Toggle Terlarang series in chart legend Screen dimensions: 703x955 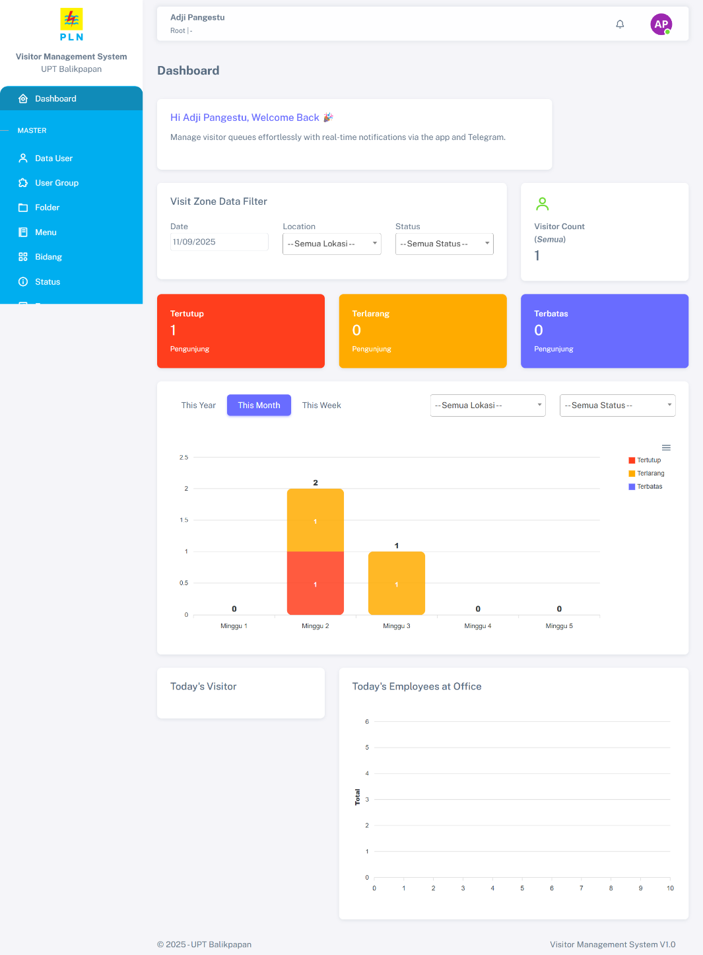point(650,474)
